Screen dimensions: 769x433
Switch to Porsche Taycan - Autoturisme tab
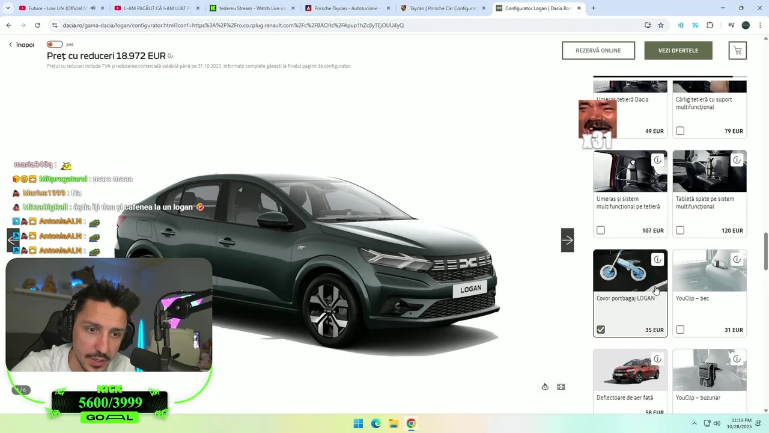(x=347, y=8)
